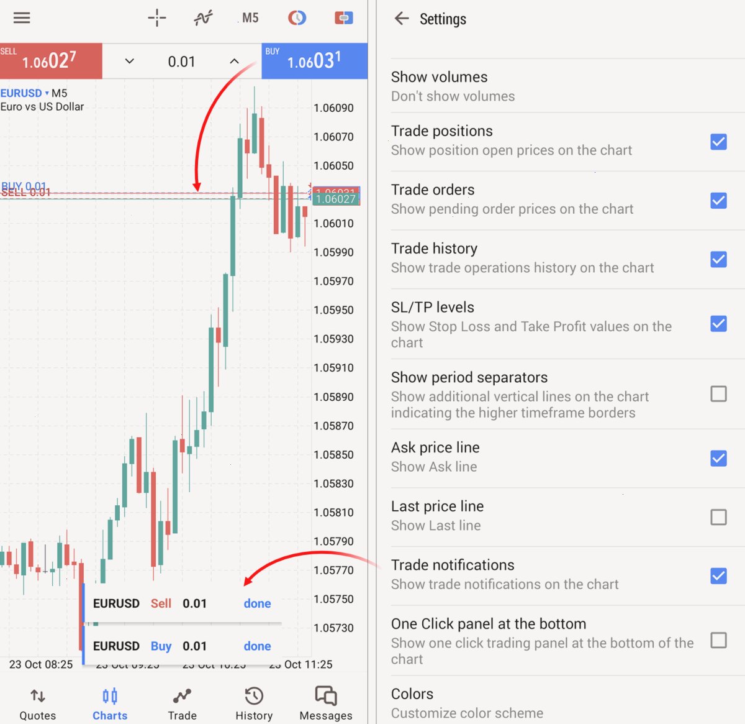Uncheck the Trade notifications checkbox
Image resolution: width=745 pixels, height=724 pixels.
[x=718, y=576]
